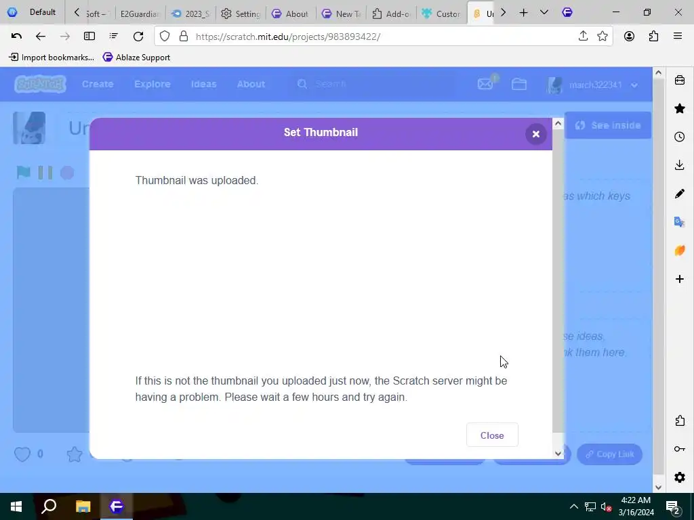The width and height of the screenshot is (694, 520).
Task: Show hidden system tray icons
Action: coord(573,506)
